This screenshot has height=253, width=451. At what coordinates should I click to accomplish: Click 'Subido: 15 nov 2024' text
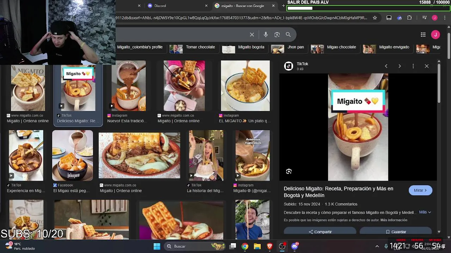pos(302,204)
